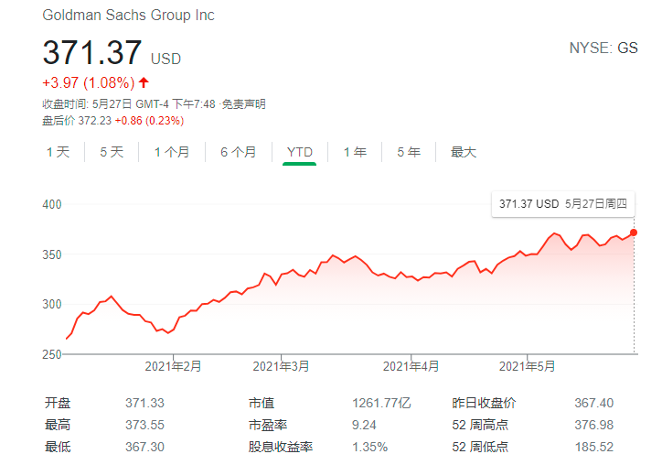
Task: Click the 300 y-axis label
Action: pos(52,305)
